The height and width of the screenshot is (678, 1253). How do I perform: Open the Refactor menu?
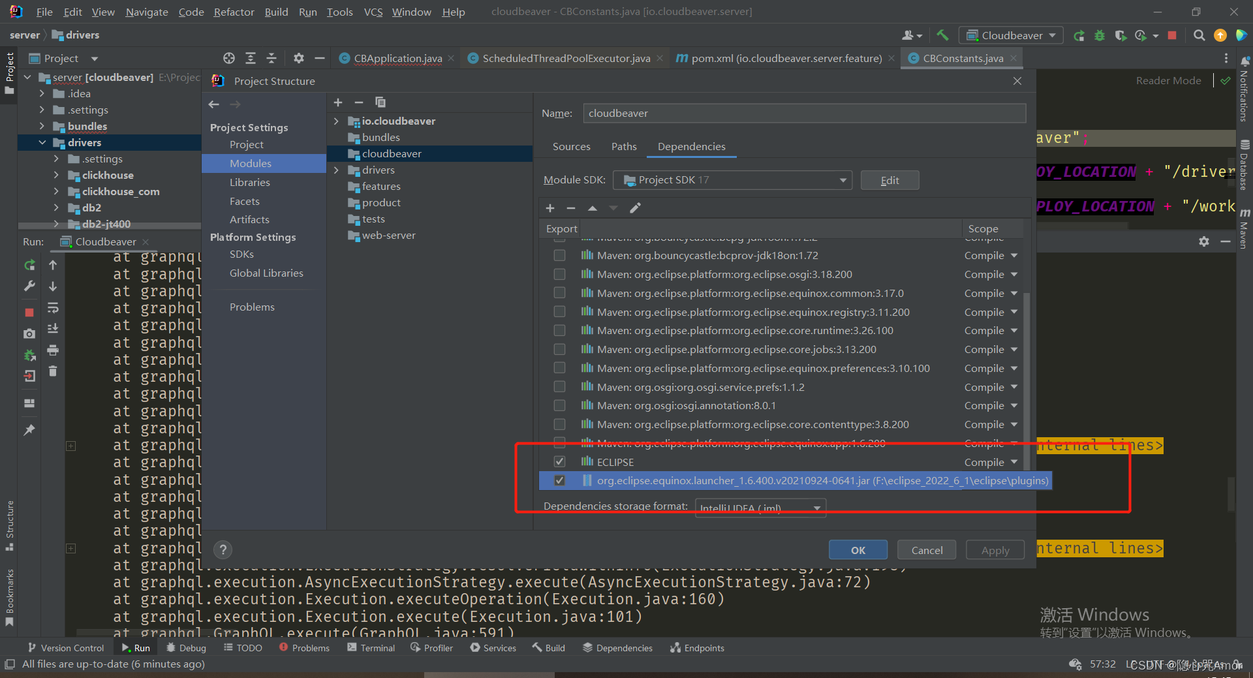click(234, 12)
